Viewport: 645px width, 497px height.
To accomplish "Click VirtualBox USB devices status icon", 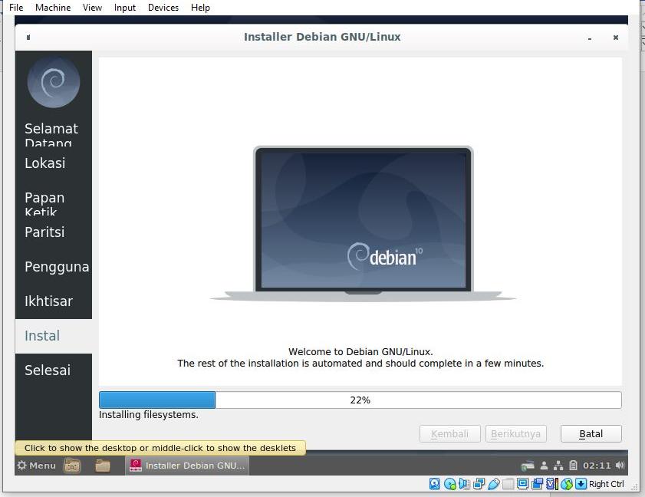I will [x=494, y=484].
